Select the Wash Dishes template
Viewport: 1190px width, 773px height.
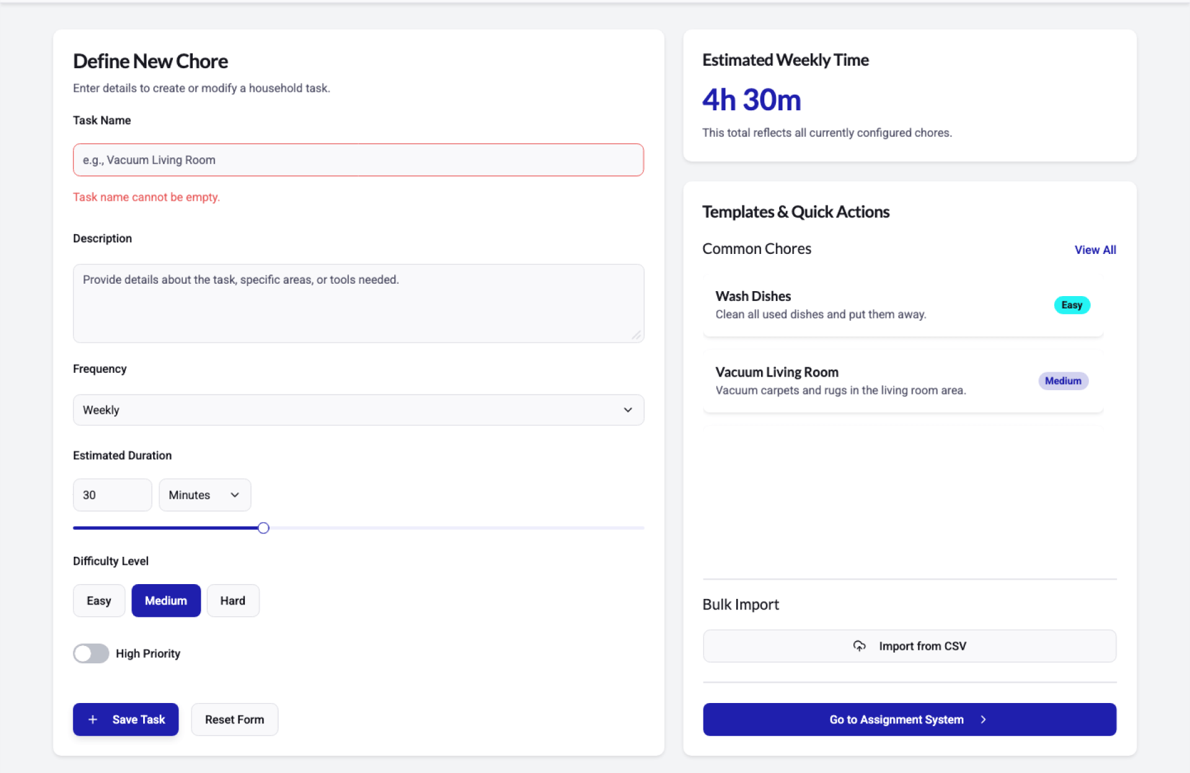(x=868, y=305)
